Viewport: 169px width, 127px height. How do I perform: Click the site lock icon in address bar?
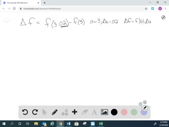pyautogui.click(x=21, y=8)
